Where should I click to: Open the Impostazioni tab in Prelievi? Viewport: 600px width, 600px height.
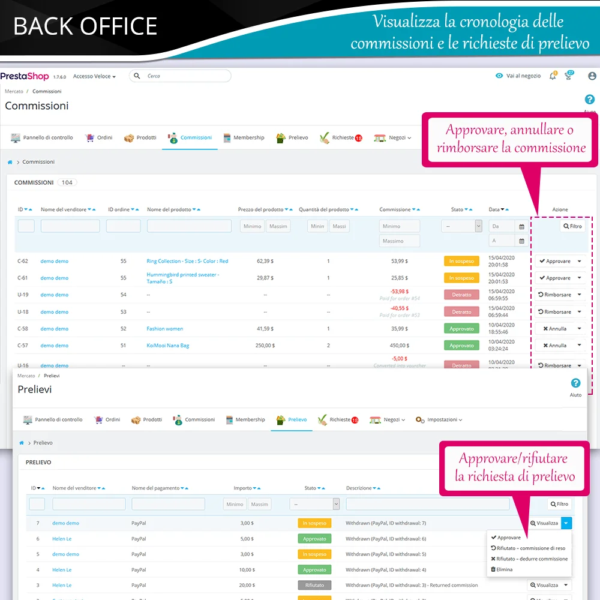438,420
